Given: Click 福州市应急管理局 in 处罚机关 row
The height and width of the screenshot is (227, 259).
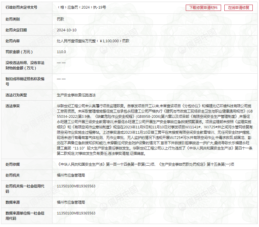Looking at the screenshot, I should (x=71, y=175).
